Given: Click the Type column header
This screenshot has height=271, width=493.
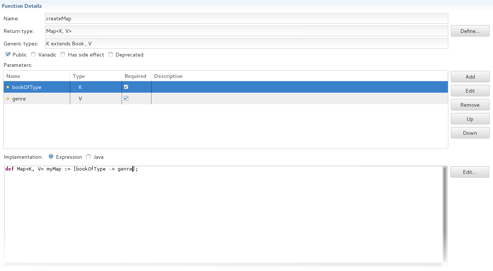Looking at the screenshot, I should click(x=96, y=76).
